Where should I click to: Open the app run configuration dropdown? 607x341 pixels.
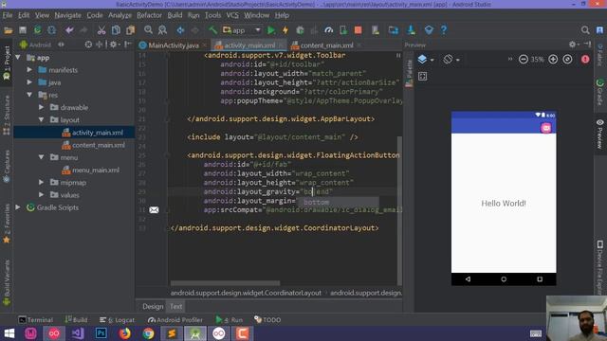pyautogui.click(x=242, y=30)
